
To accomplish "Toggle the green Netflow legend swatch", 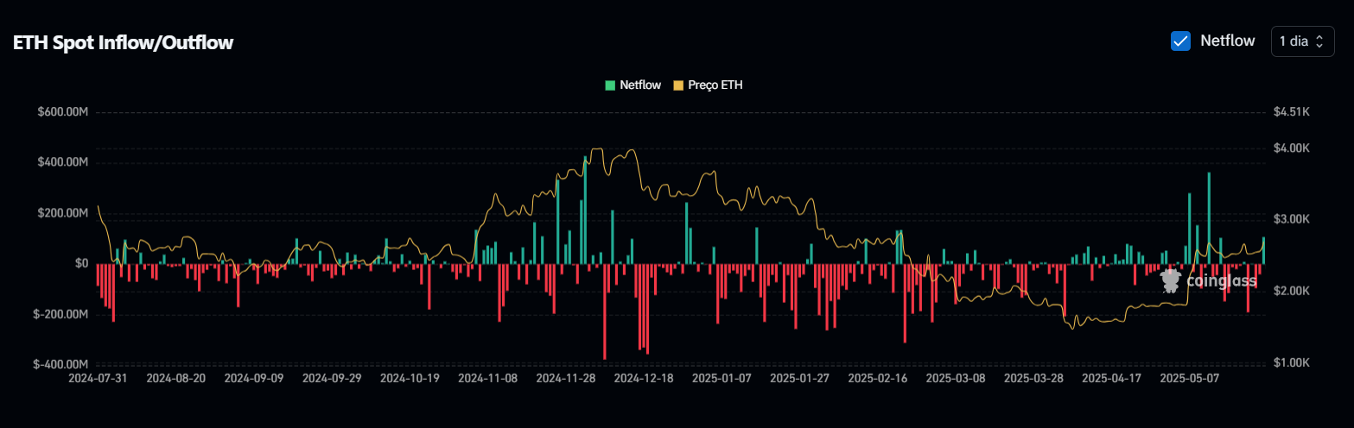I will coord(610,85).
